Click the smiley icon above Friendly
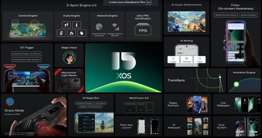262x138 pixels. click(x=200, y=59)
